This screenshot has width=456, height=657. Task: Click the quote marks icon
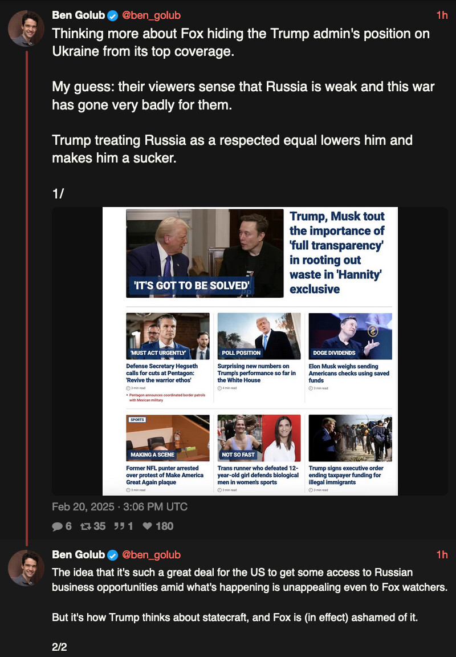119,526
